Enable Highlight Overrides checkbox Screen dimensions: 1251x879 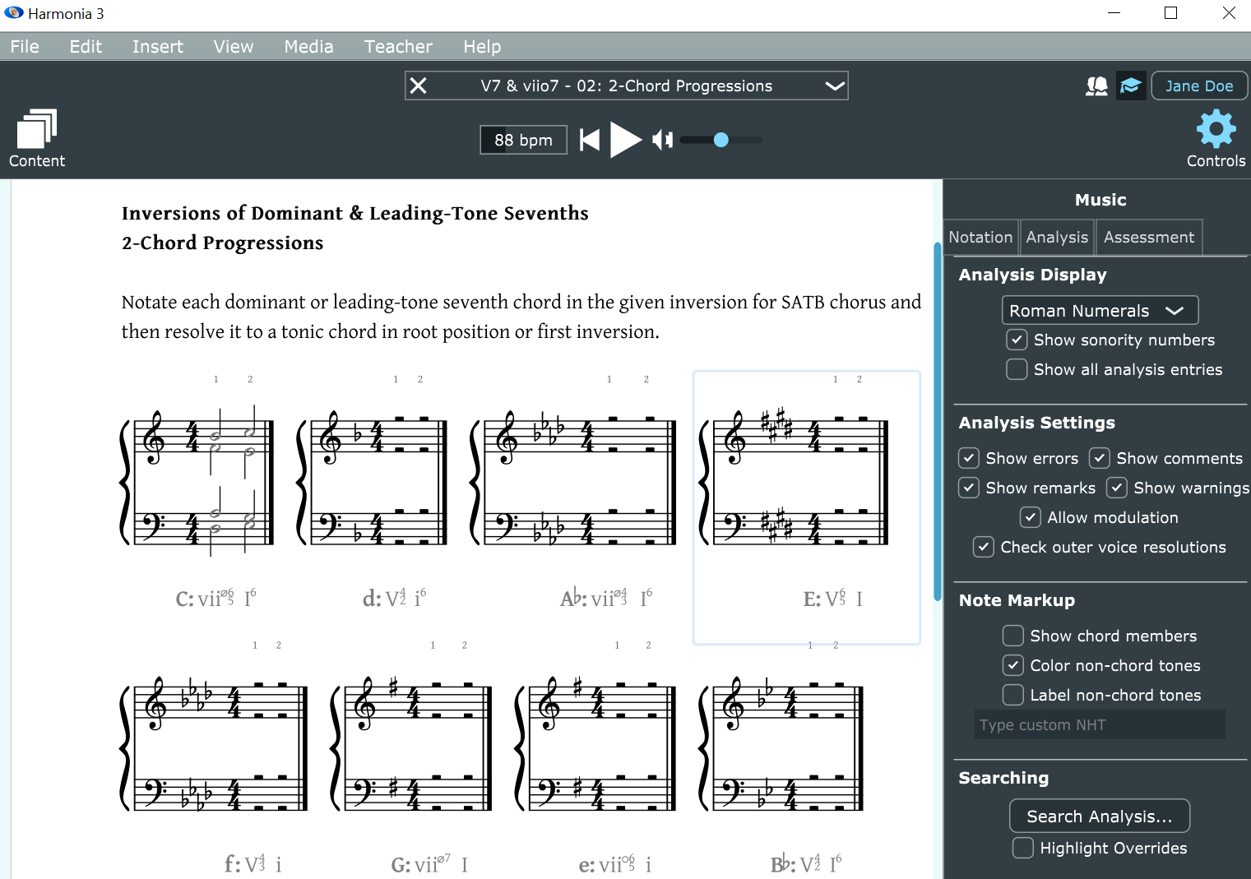pyautogui.click(x=1023, y=848)
